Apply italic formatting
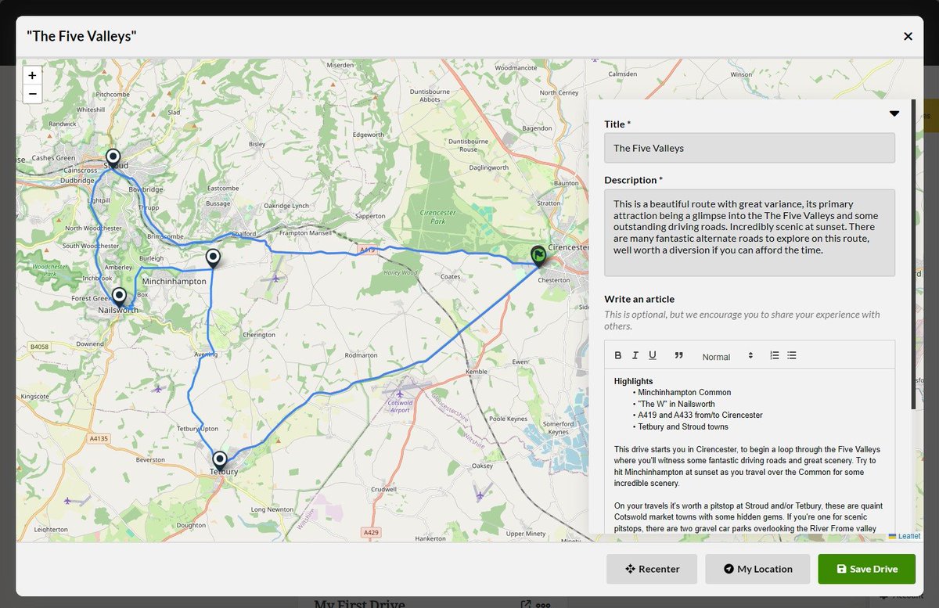This screenshot has height=608, width=939. (x=635, y=355)
